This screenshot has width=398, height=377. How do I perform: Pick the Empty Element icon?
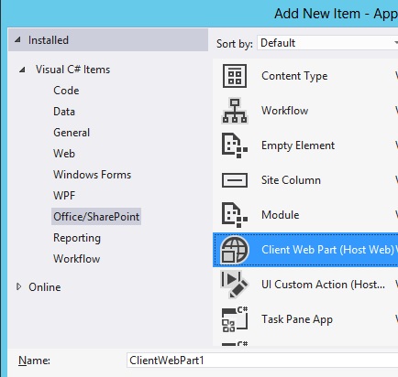(x=235, y=145)
